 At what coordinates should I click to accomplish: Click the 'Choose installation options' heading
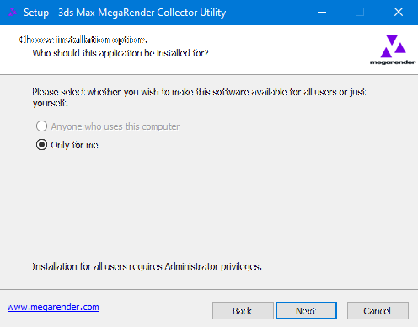83,40
